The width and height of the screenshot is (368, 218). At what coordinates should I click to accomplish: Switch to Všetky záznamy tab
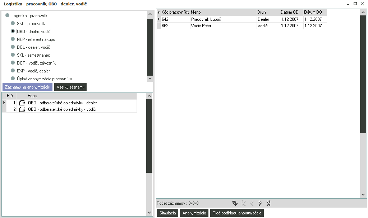point(70,87)
